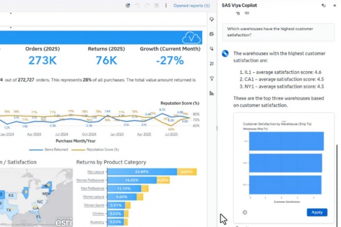
Task: Click the save icon in top toolbar
Action: click(155, 5)
